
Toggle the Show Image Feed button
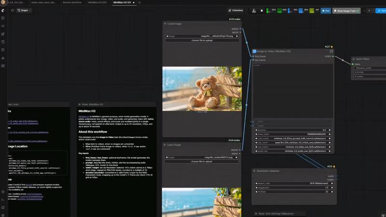pyautogui.click(x=346, y=11)
